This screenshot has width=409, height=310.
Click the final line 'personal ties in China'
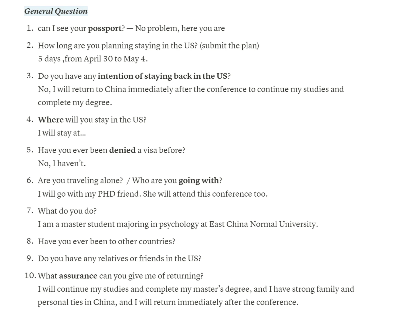168,302
